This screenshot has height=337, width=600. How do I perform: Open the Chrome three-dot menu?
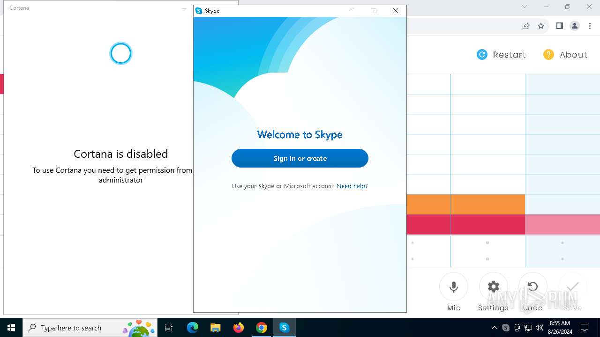point(590,26)
